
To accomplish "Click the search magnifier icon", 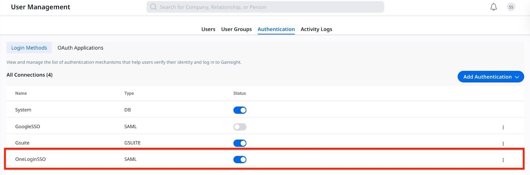I will 153,7.
